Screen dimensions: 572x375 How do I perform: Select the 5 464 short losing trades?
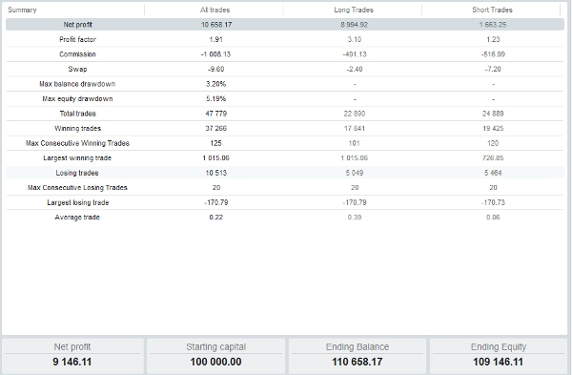[493, 173]
